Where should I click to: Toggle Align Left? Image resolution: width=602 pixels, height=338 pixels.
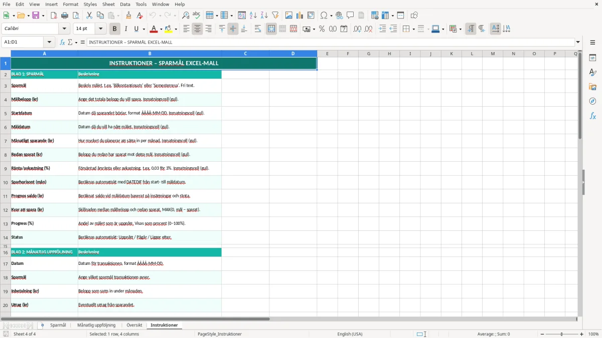tap(186, 29)
